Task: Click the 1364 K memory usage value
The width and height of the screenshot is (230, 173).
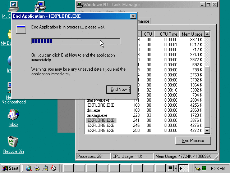Action: [x=196, y=85]
